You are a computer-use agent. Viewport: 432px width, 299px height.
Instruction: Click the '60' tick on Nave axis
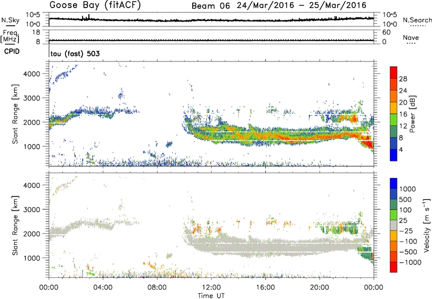[386, 32]
